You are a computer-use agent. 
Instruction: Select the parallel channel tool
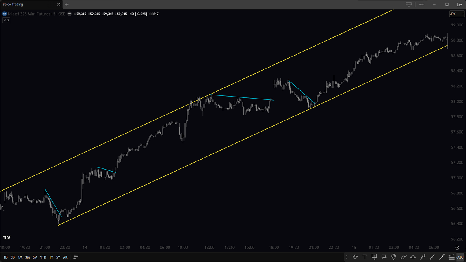(451, 257)
